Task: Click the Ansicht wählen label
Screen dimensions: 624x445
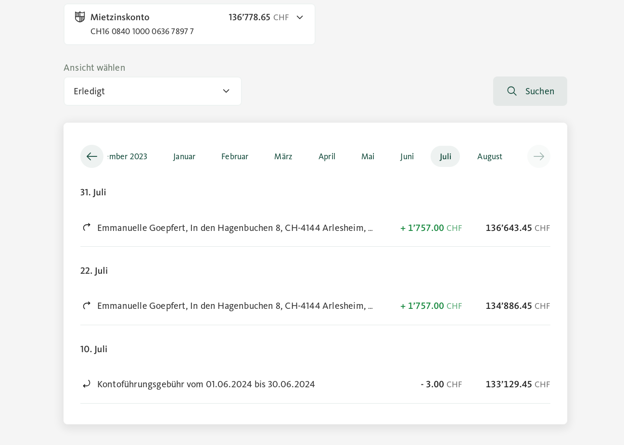Action: [x=94, y=68]
